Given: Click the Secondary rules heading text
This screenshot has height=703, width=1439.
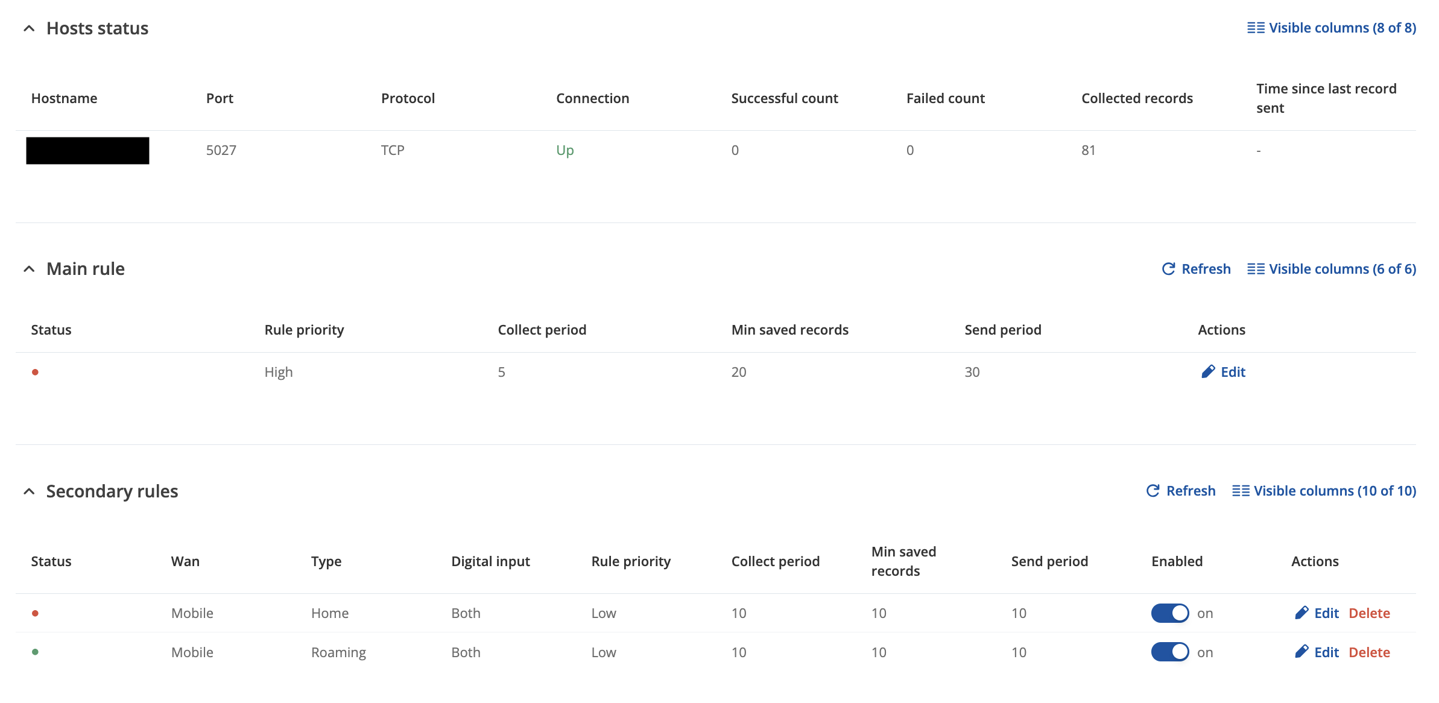Looking at the screenshot, I should point(112,491).
